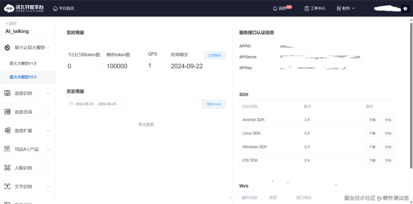Click the red 24 message badge
The width and height of the screenshot is (413, 204).
(289, 7)
